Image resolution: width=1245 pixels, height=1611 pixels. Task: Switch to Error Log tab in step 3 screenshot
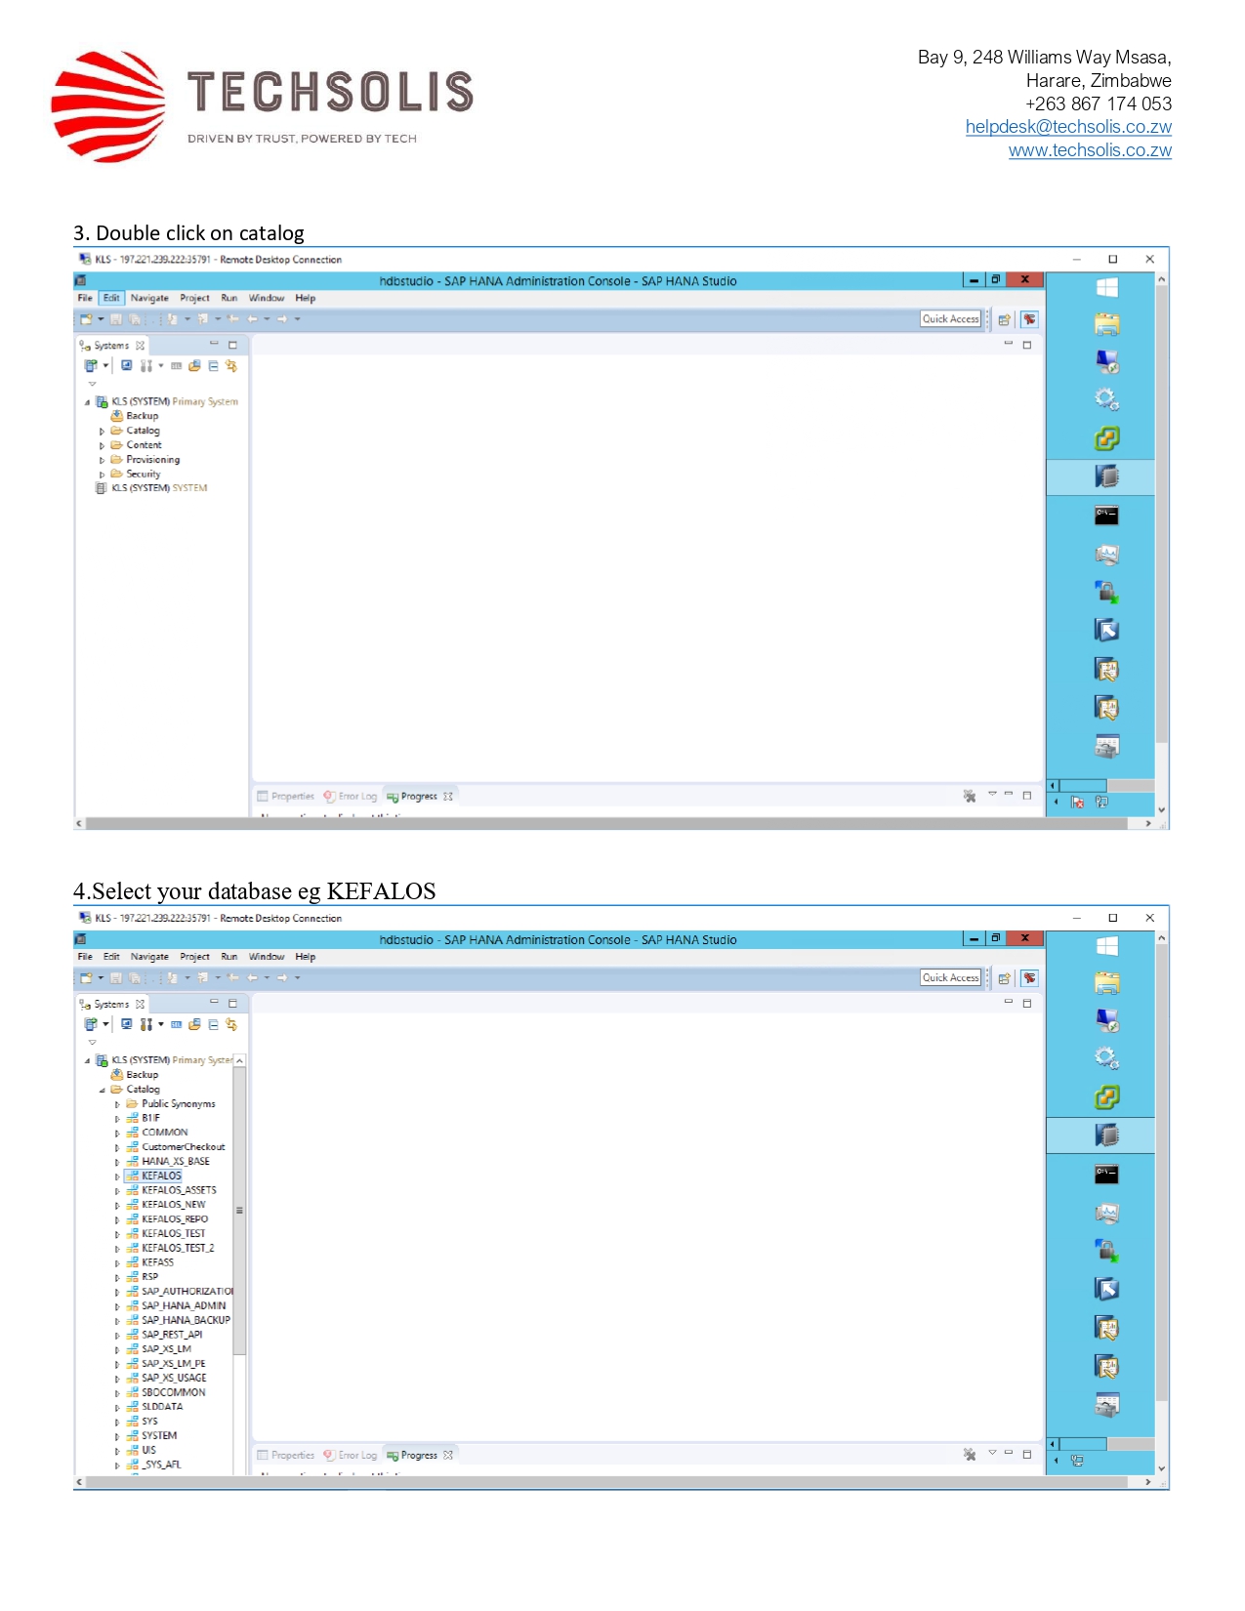[351, 797]
